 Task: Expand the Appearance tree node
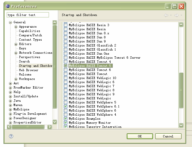click(16, 27)
